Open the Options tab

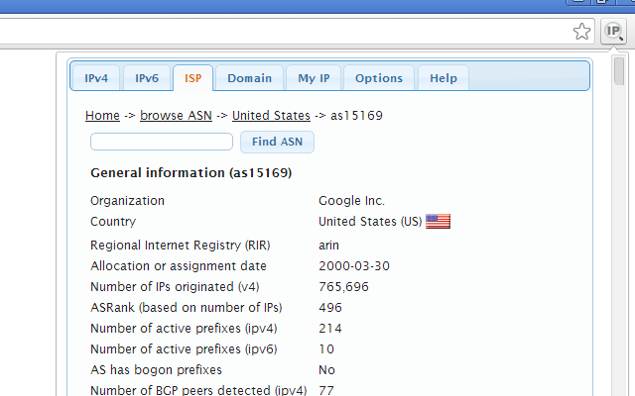(x=379, y=78)
